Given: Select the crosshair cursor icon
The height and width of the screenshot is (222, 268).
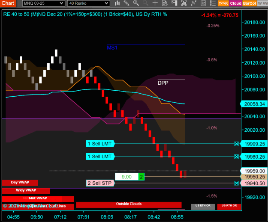Looking at the screenshot, I should pyautogui.click(x=155, y=3).
